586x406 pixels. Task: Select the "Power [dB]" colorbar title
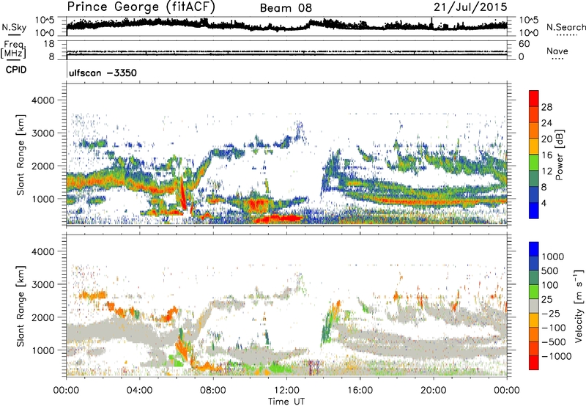[559, 155]
